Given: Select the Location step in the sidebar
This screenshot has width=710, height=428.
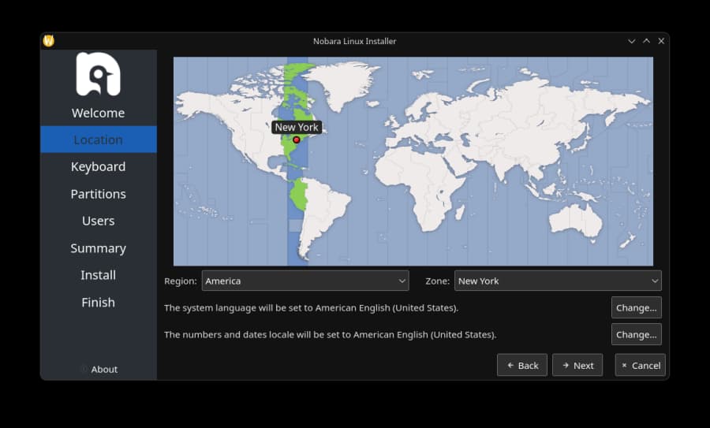Looking at the screenshot, I should point(99,140).
